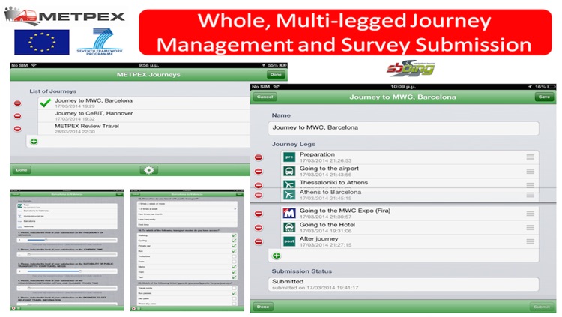Toggle the Metro checkbox
The width and height of the screenshot is (562, 317).
pyautogui.click(x=234, y=267)
